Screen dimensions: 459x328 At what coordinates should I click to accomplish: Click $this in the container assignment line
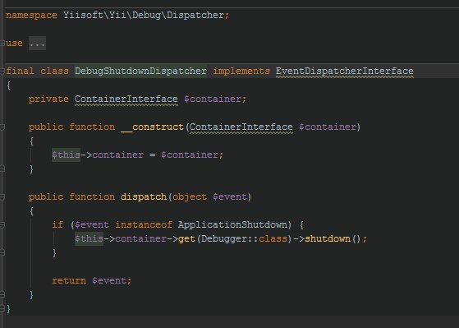pos(66,155)
